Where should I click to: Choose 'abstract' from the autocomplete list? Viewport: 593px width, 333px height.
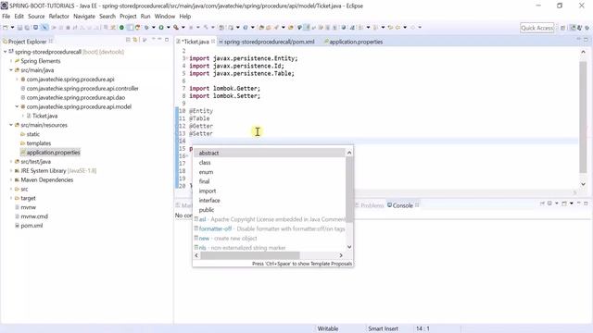[x=270, y=153]
